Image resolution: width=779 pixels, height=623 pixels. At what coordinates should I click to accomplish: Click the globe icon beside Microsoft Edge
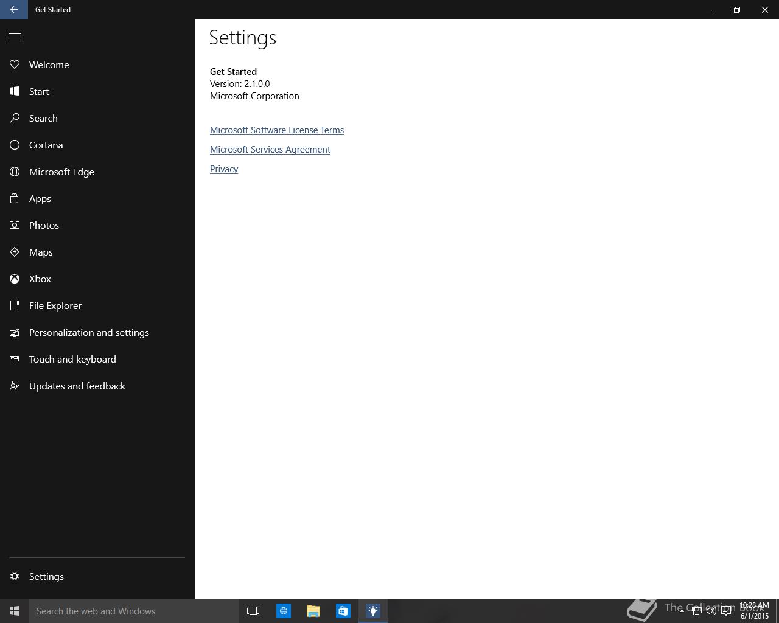15,172
